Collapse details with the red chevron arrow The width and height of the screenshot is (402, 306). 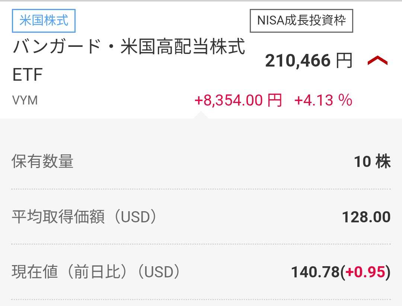[x=377, y=61]
